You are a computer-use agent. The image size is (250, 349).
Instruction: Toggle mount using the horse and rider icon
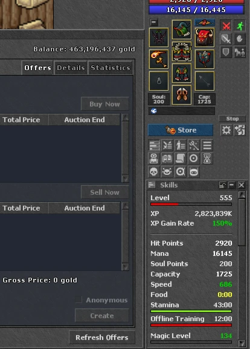[240, 53]
